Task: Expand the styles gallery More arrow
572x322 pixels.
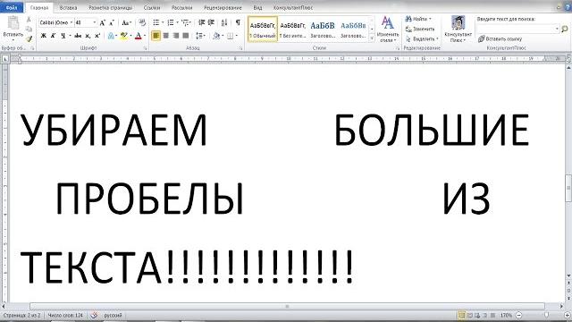Action: [x=372, y=38]
